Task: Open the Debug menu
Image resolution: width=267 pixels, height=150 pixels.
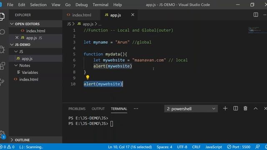Action: coord(82,5)
